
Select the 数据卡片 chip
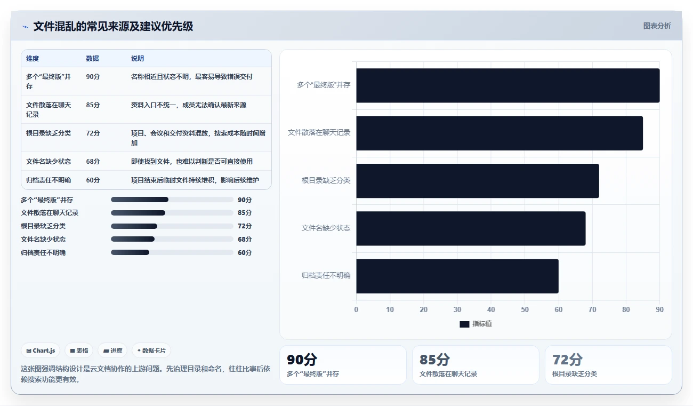(x=151, y=351)
